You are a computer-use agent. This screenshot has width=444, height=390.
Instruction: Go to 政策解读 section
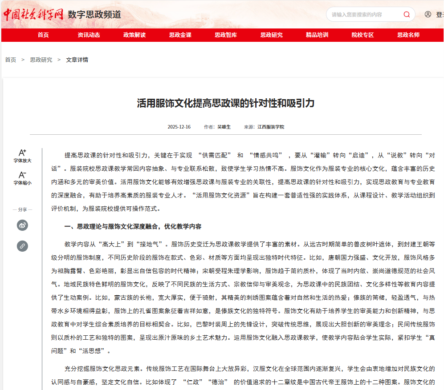point(134,35)
